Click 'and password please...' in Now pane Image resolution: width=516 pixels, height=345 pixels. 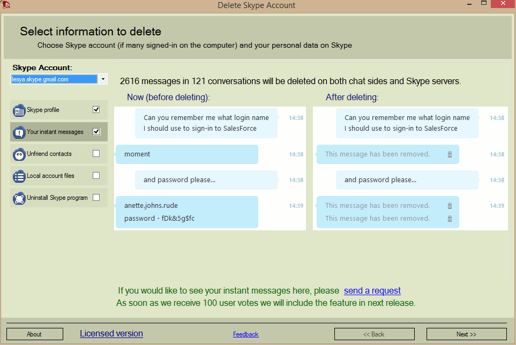(180, 180)
